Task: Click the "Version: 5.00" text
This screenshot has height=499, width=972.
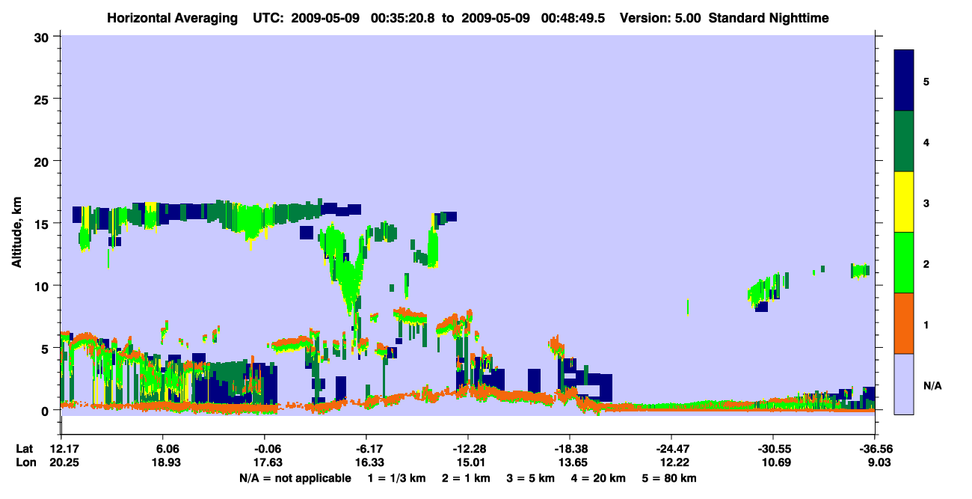Action: (660, 17)
